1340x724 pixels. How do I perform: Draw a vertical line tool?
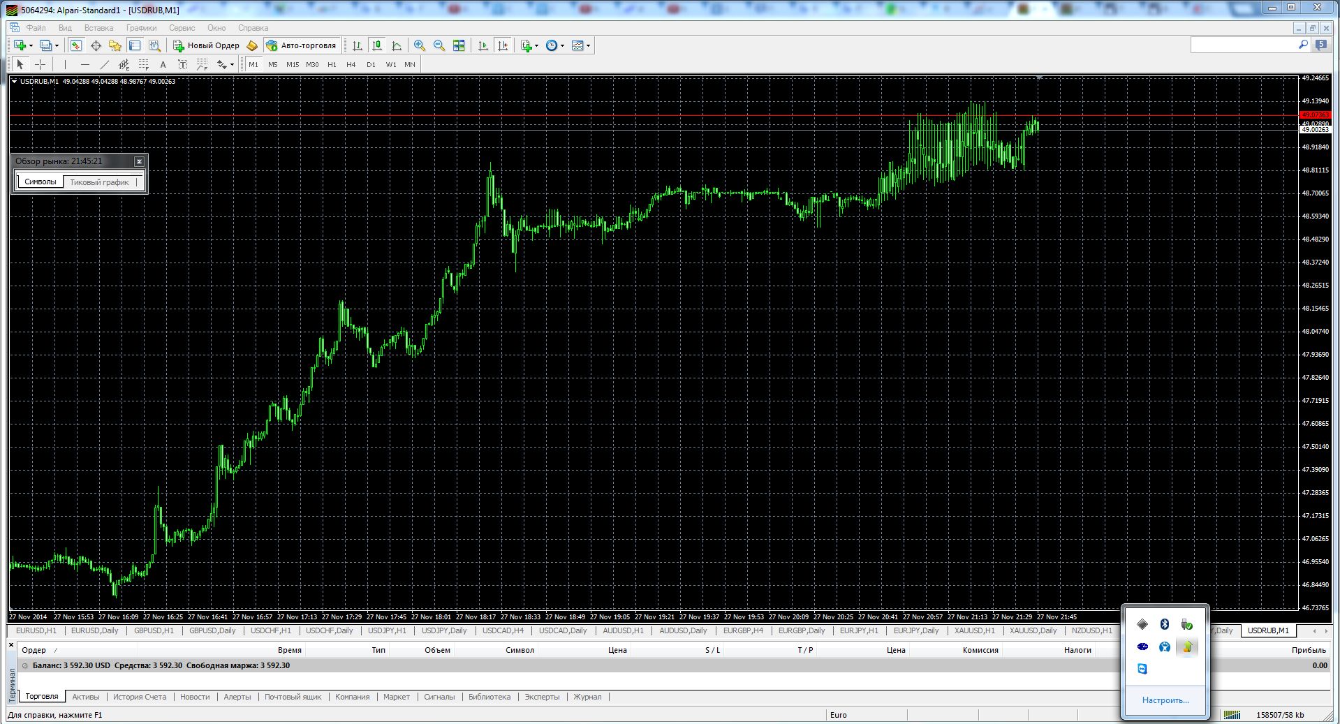tap(65, 64)
